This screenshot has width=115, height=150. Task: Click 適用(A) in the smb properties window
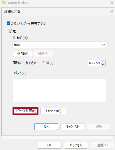pyautogui.click(x=102, y=145)
